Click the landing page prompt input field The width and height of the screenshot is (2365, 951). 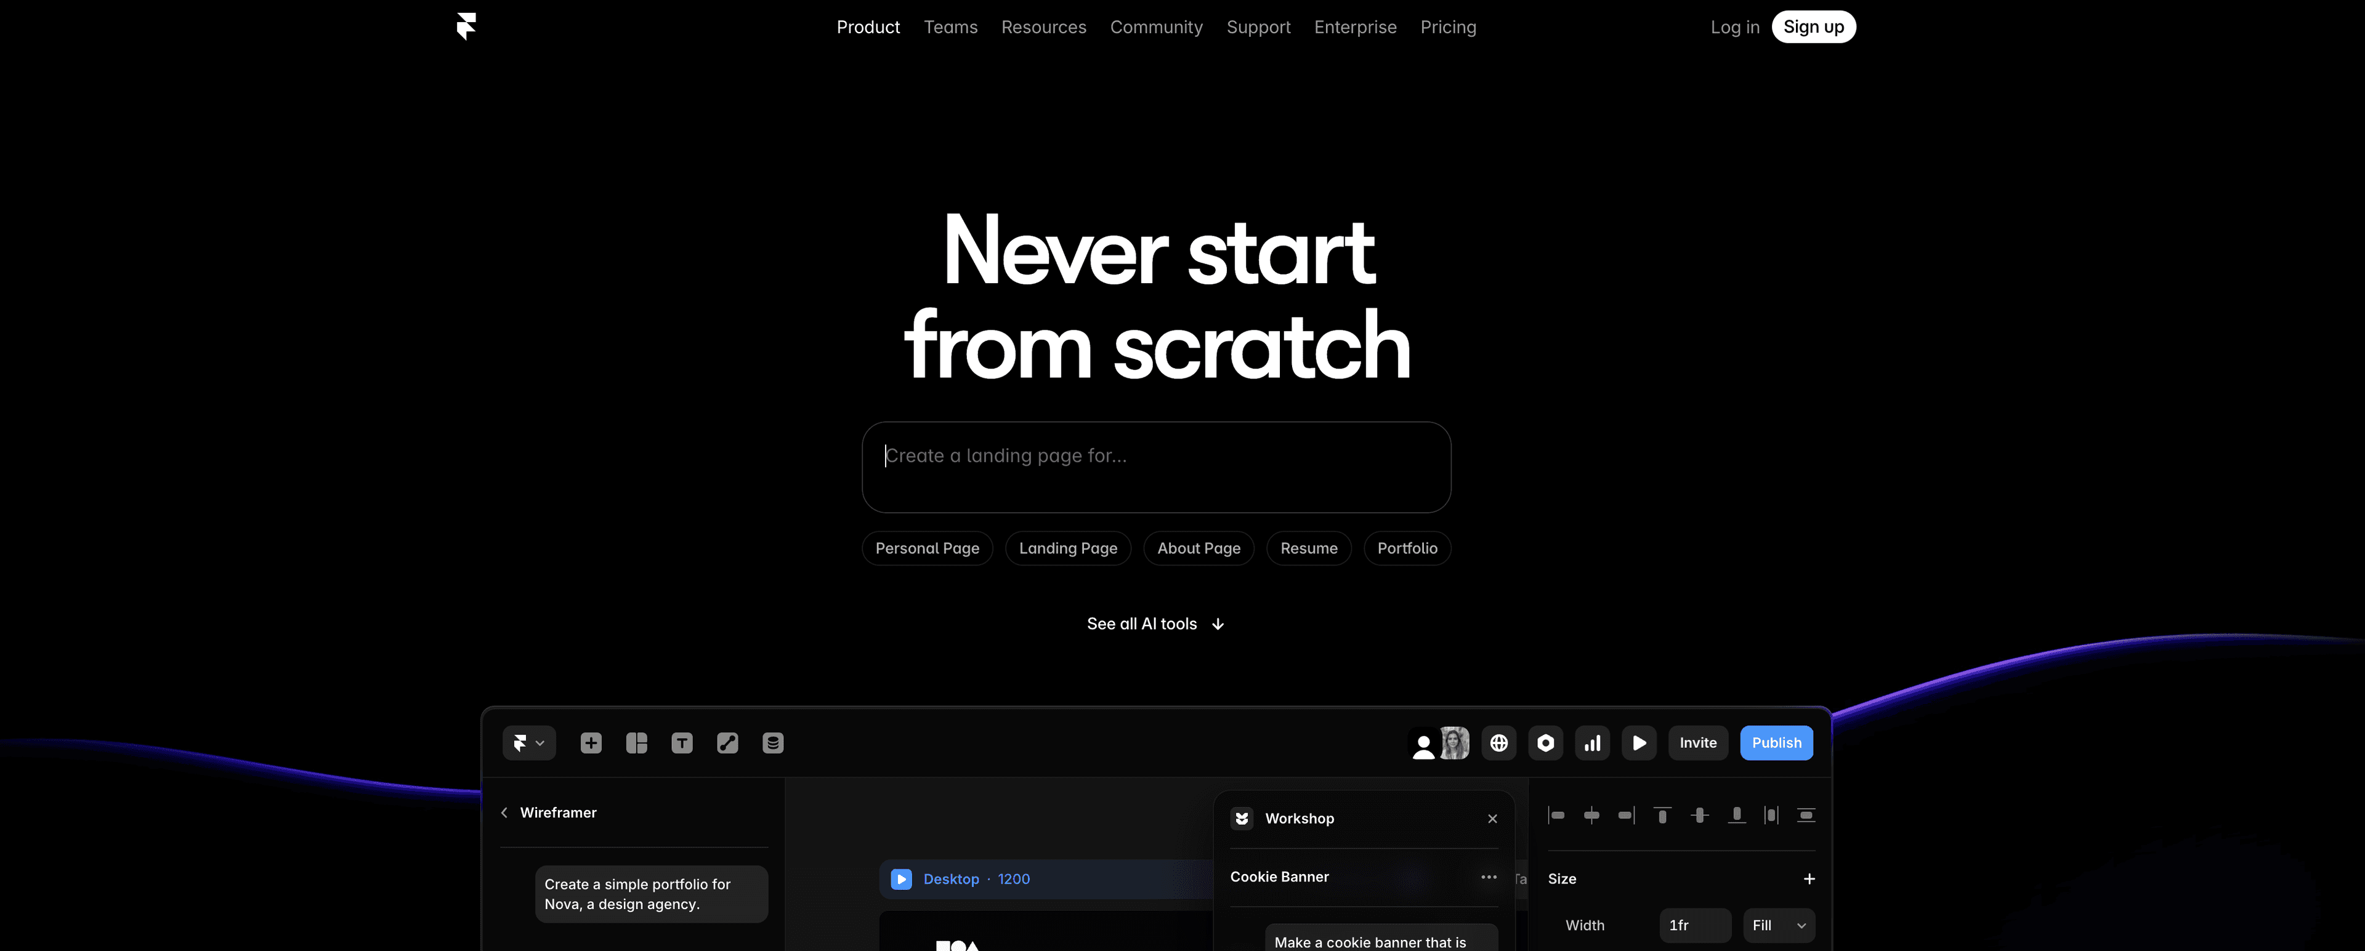click(1156, 467)
